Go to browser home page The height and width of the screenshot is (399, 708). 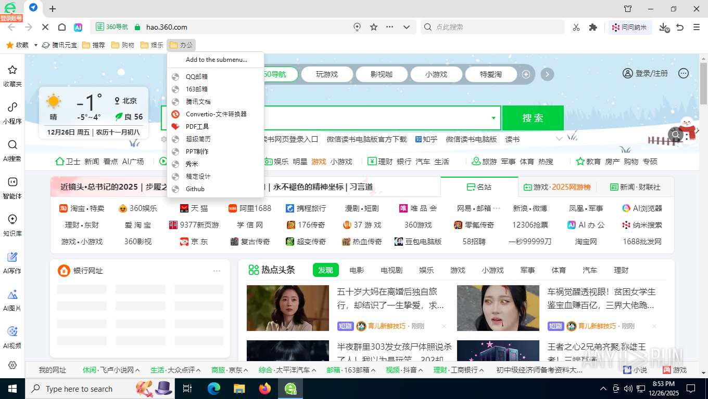[x=61, y=27]
